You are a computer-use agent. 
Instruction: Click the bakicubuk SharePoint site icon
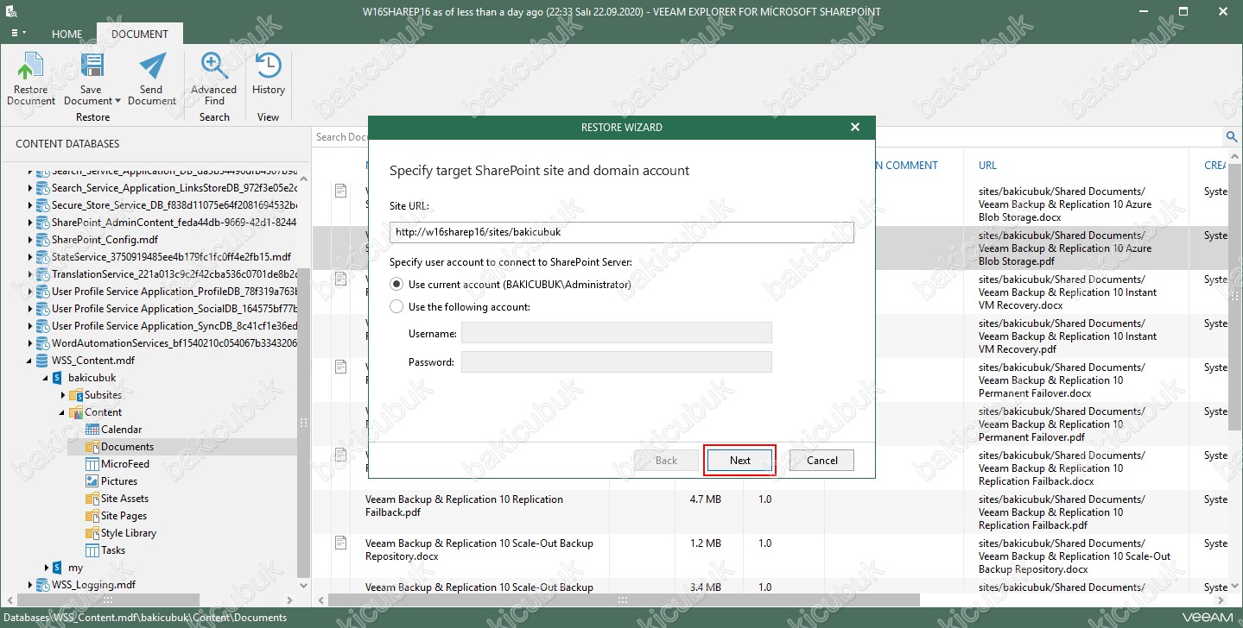[59, 378]
